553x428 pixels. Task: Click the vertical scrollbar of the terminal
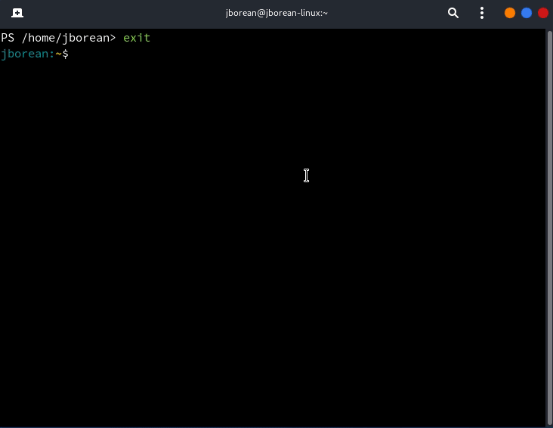coord(549,227)
